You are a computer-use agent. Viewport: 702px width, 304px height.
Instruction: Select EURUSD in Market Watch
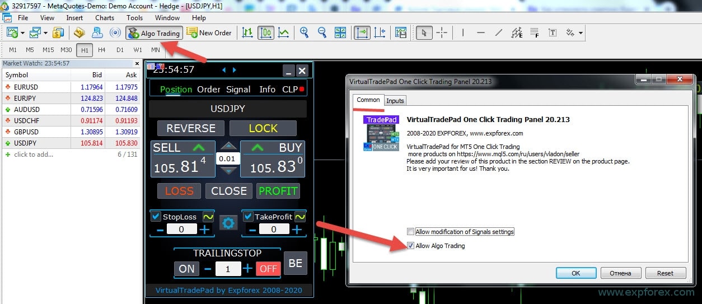(x=71, y=87)
